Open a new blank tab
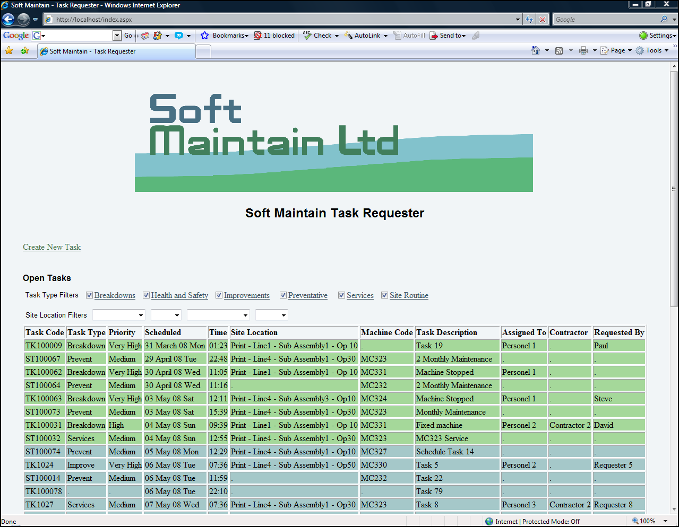 click(x=203, y=51)
